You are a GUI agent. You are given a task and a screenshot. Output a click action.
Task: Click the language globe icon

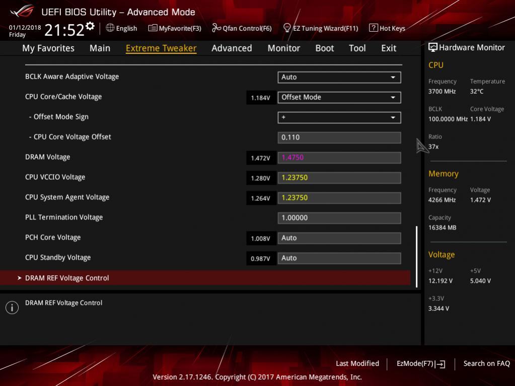click(110, 28)
